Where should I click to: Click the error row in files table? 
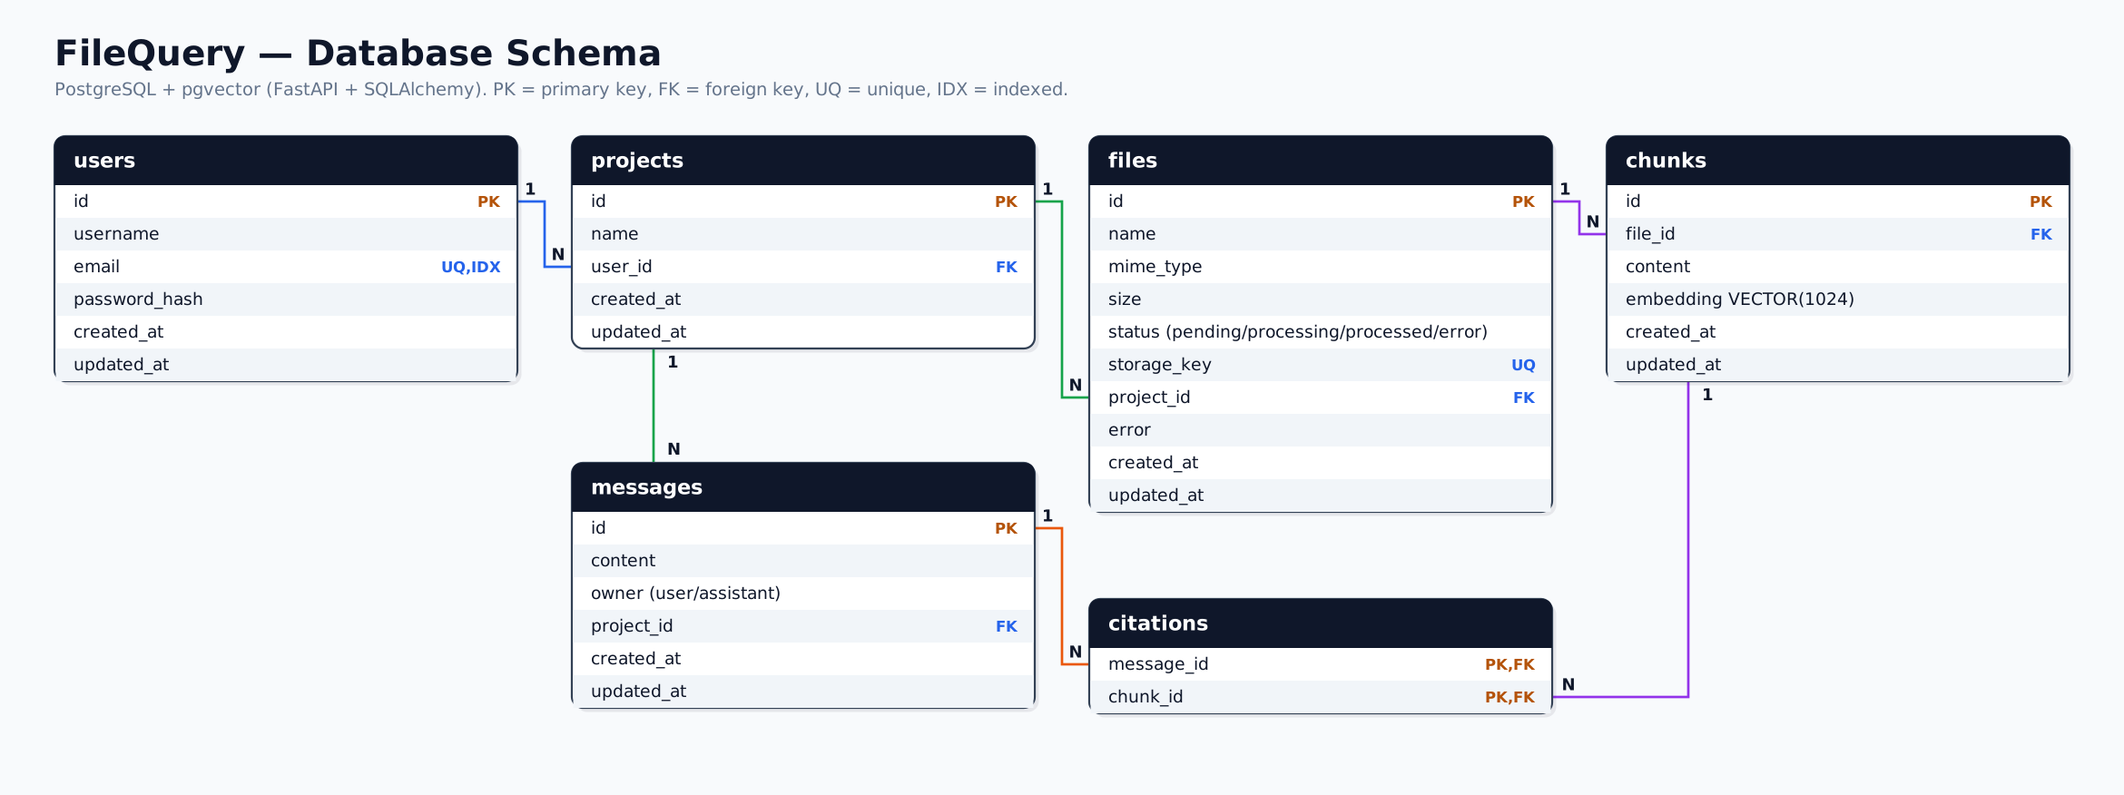click(x=1321, y=430)
